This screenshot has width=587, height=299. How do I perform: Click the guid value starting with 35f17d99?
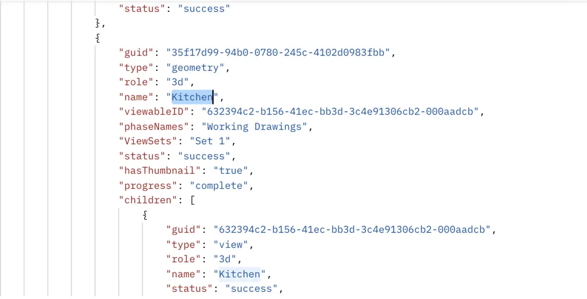[281, 53]
